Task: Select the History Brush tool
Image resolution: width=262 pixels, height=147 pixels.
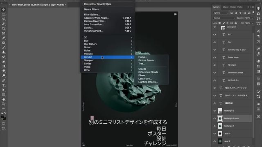Action: (4, 57)
